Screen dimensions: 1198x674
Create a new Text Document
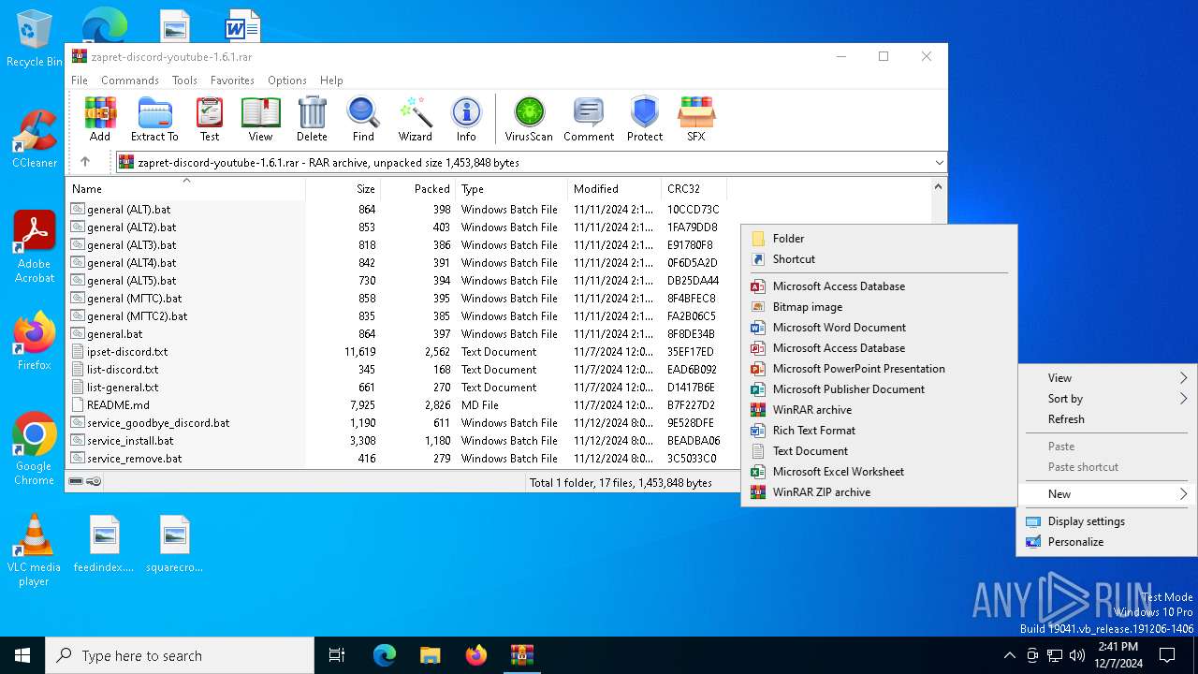click(879, 451)
